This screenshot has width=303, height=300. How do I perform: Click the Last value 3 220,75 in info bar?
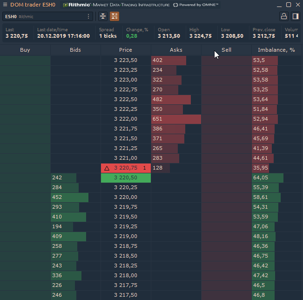point(17,36)
